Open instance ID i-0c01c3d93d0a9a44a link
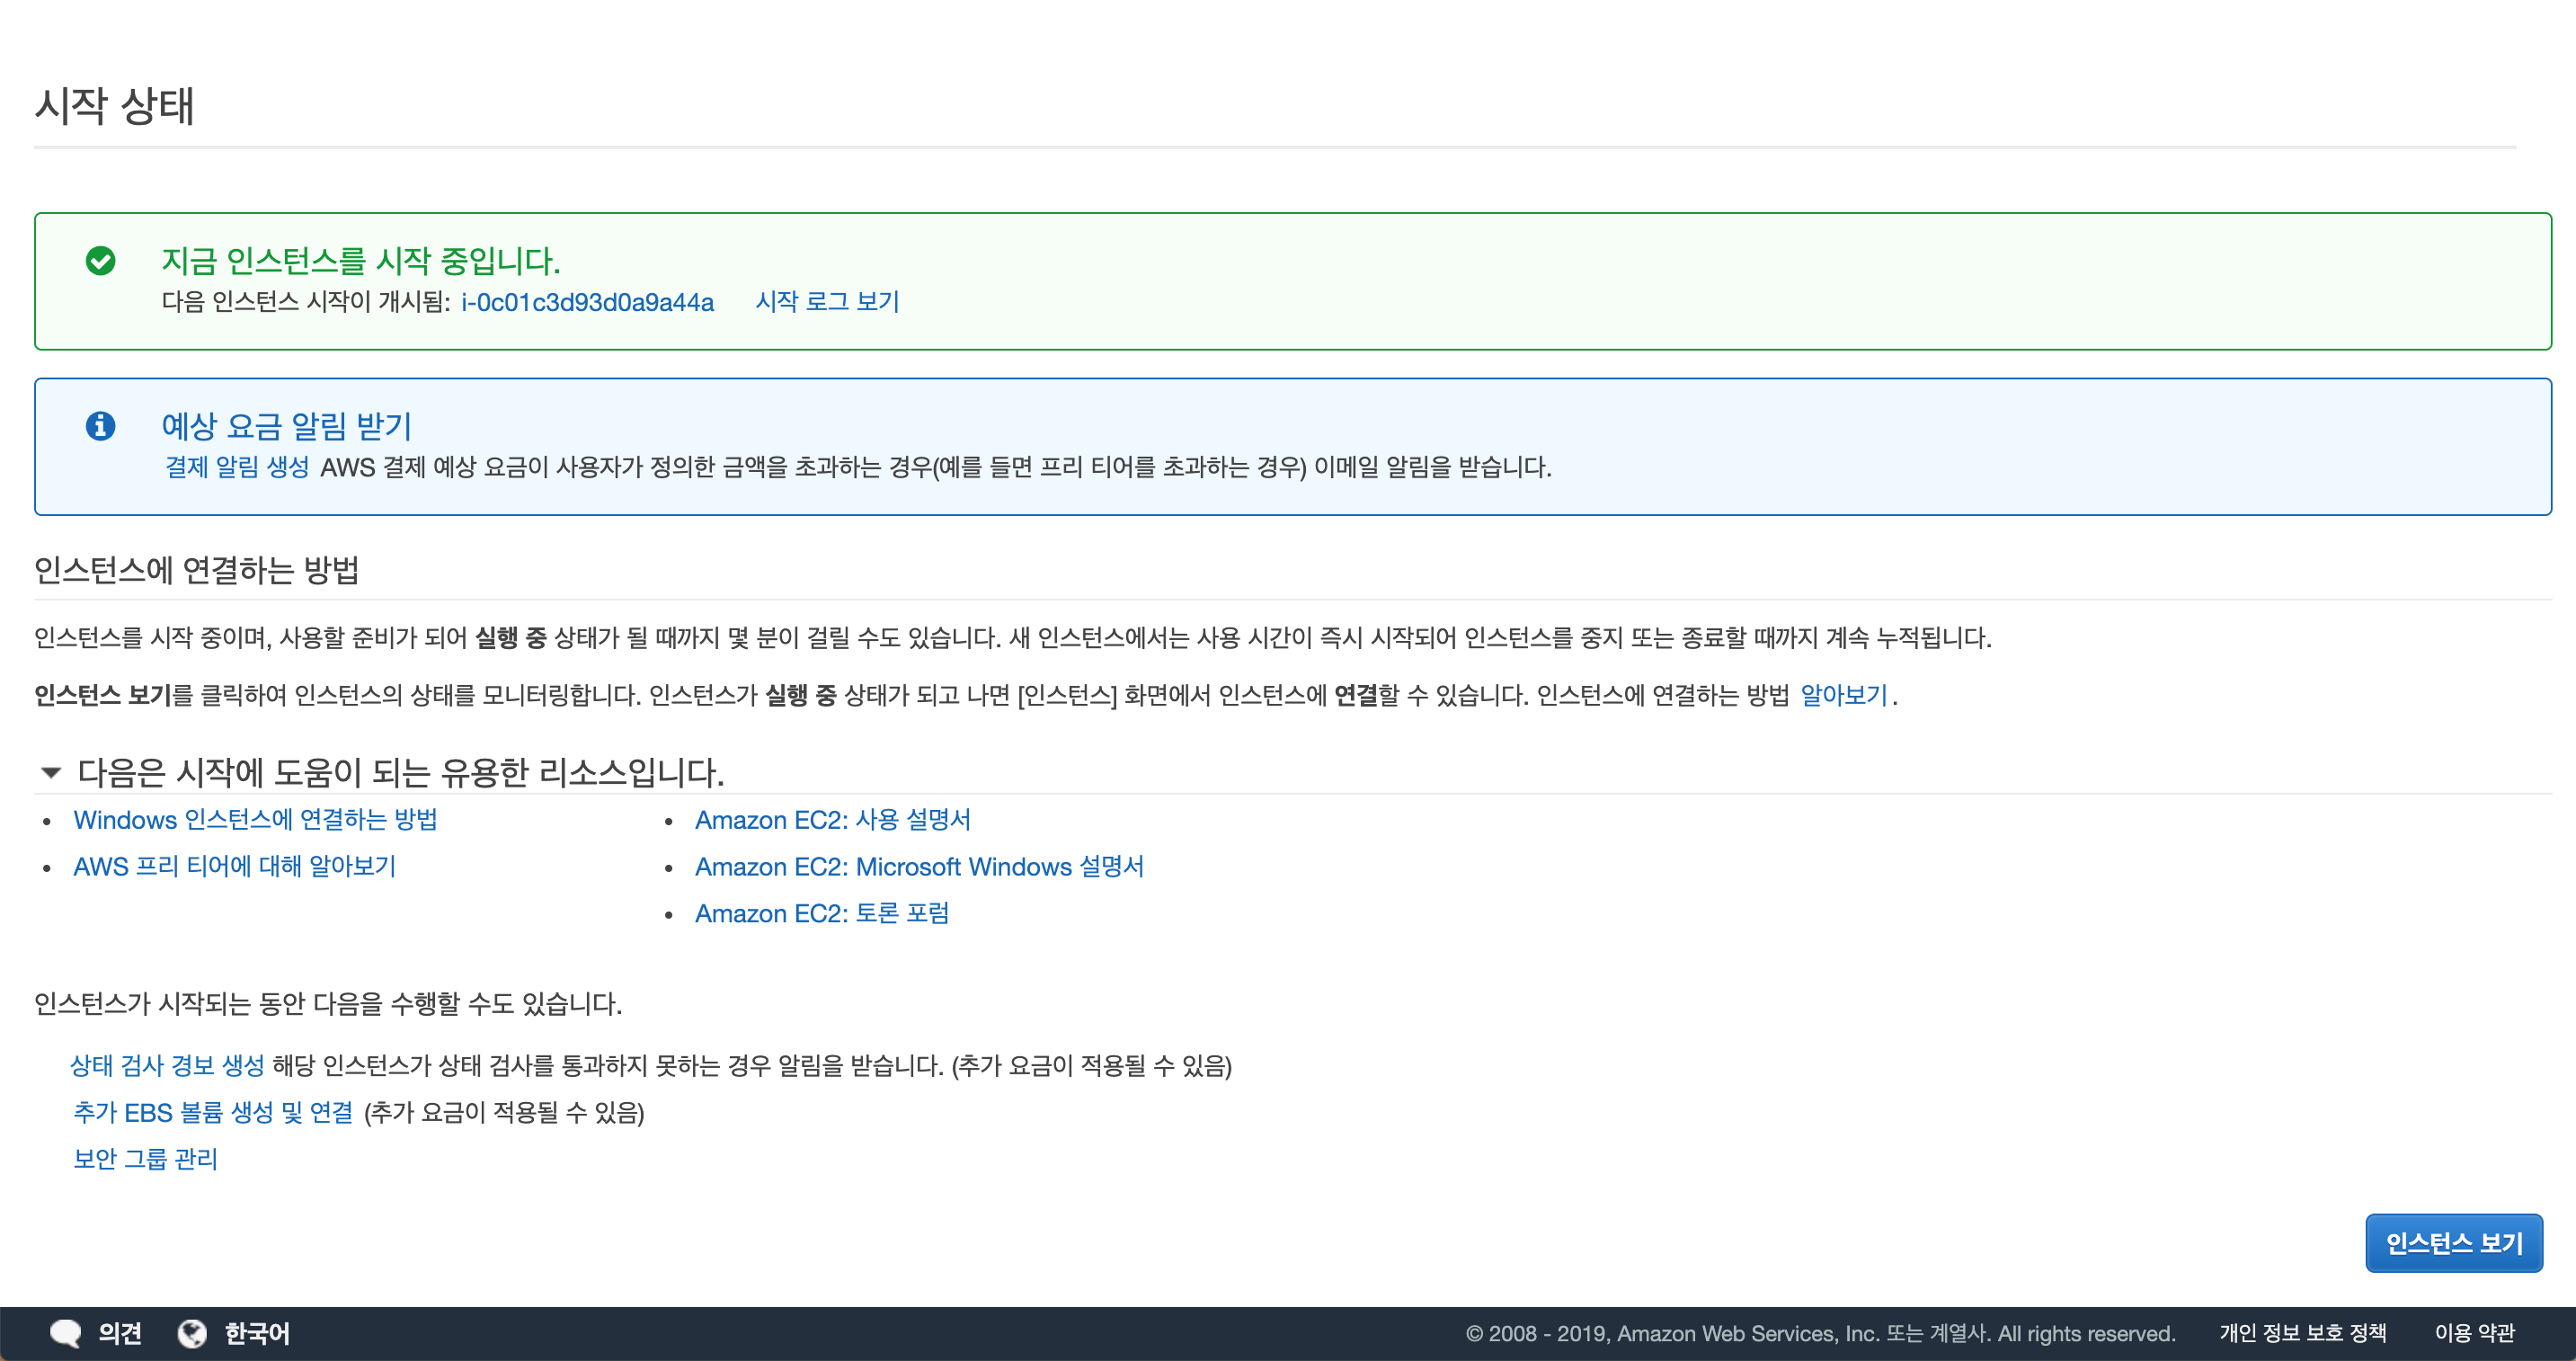 [587, 302]
